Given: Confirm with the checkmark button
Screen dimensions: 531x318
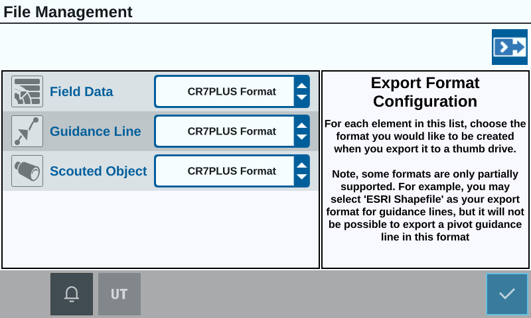Looking at the screenshot, I should [507, 294].
